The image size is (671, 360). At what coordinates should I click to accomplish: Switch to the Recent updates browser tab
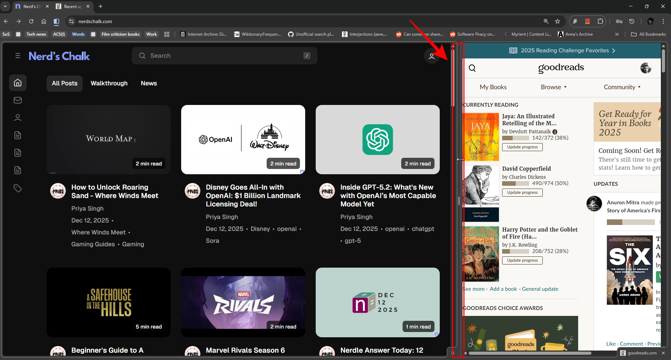point(73,6)
